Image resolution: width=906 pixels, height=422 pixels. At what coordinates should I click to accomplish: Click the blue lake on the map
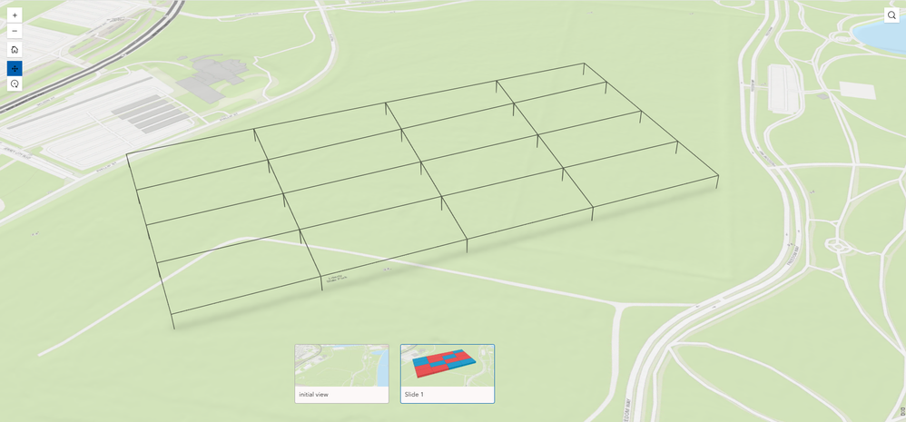881,36
